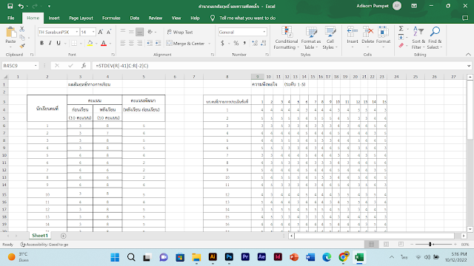Center text horizontally
The height and width of the screenshot is (266, 474).
point(131,44)
